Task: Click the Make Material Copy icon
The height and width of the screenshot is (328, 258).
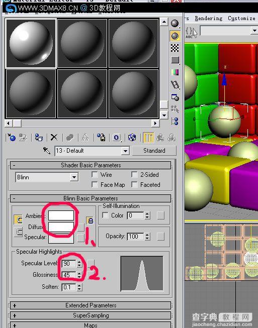Action: pyautogui.click(x=70, y=138)
